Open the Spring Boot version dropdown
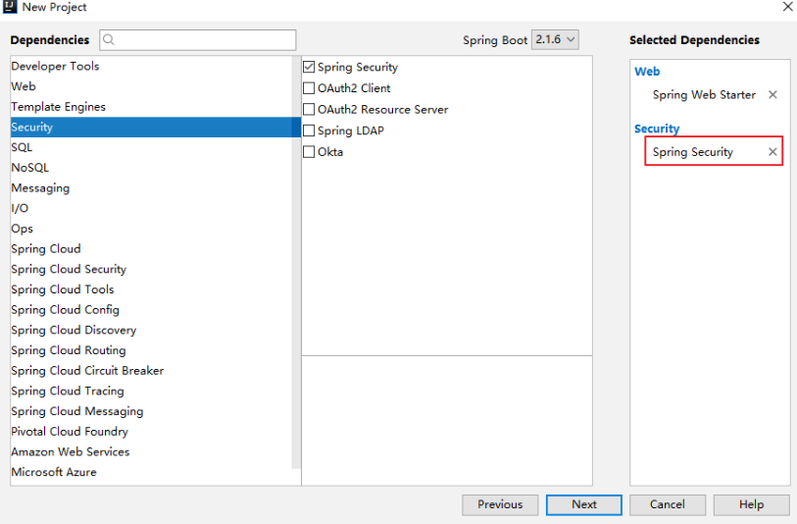Image resolution: width=797 pixels, height=524 pixels. (555, 39)
